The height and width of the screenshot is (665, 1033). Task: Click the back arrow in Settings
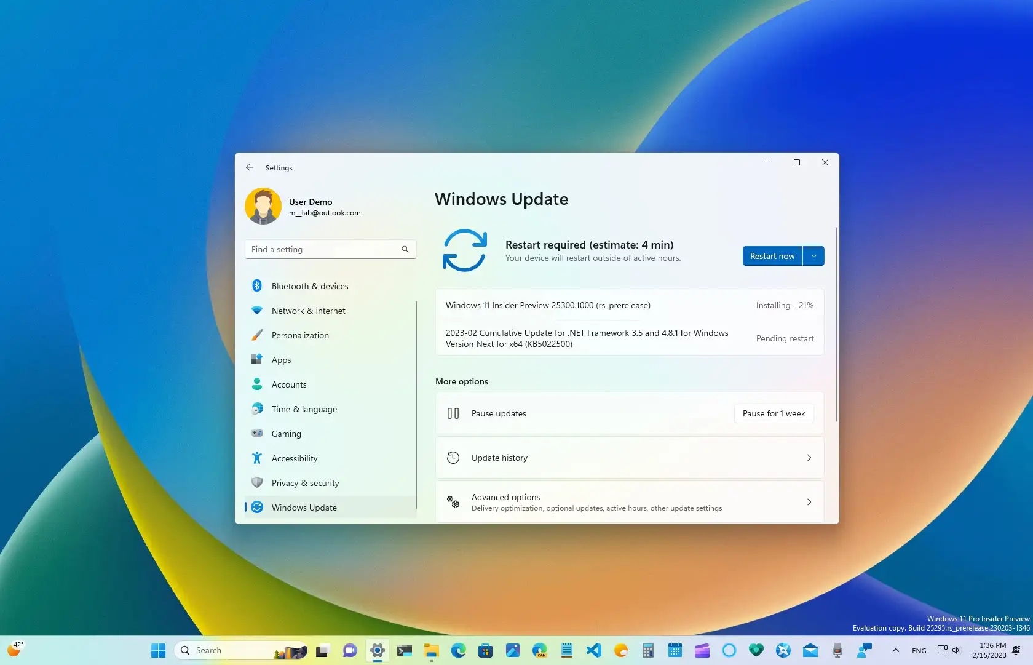(x=250, y=167)
